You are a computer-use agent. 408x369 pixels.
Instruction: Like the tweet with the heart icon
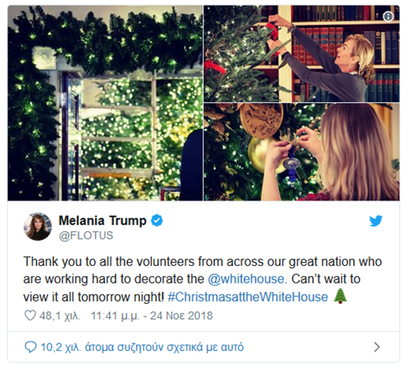30,315
